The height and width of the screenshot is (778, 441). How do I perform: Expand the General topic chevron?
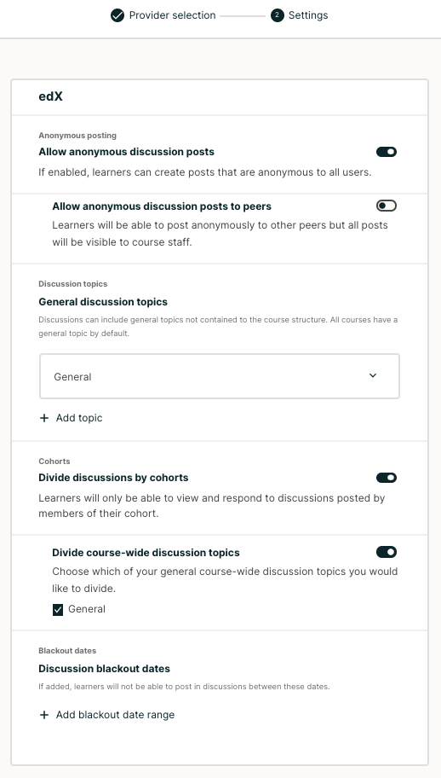click(373, 375)
